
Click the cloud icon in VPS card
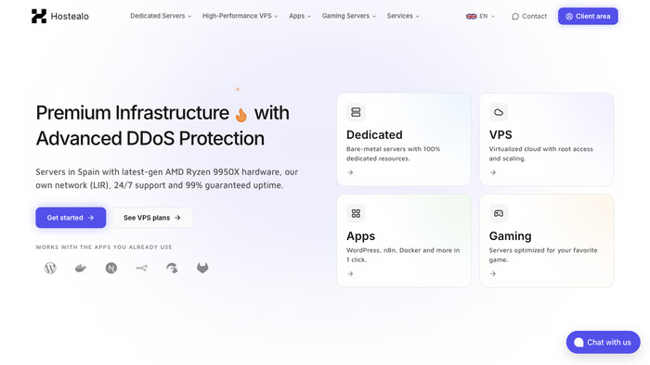[499, 112]
